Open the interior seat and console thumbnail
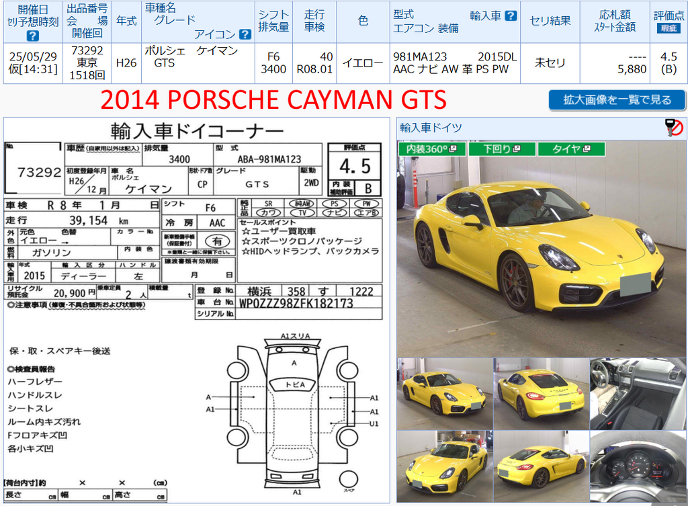 (638, 394)
